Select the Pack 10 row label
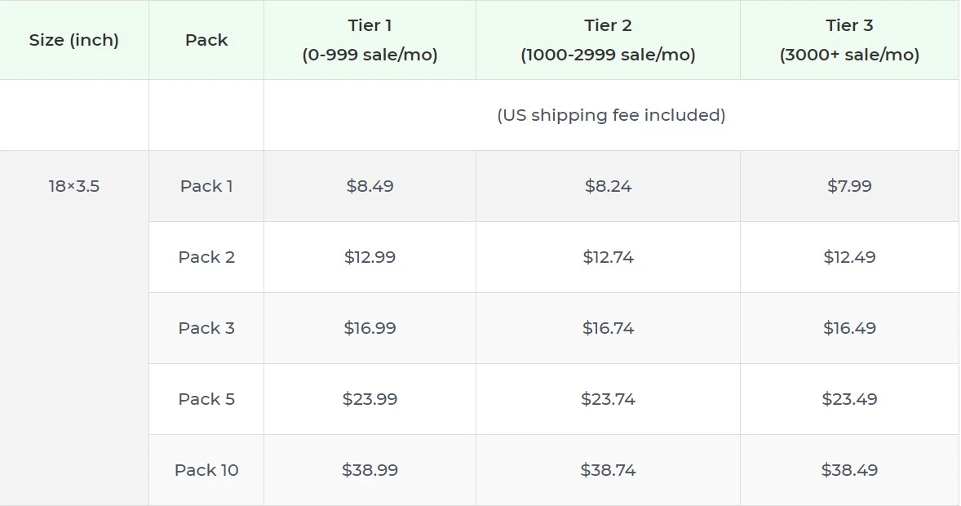 pos(206,470)
